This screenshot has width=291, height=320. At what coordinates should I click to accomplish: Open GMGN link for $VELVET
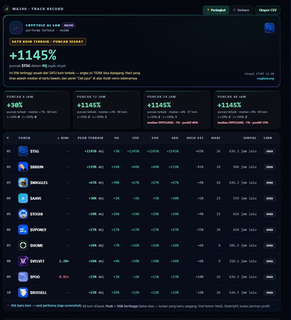269,261
